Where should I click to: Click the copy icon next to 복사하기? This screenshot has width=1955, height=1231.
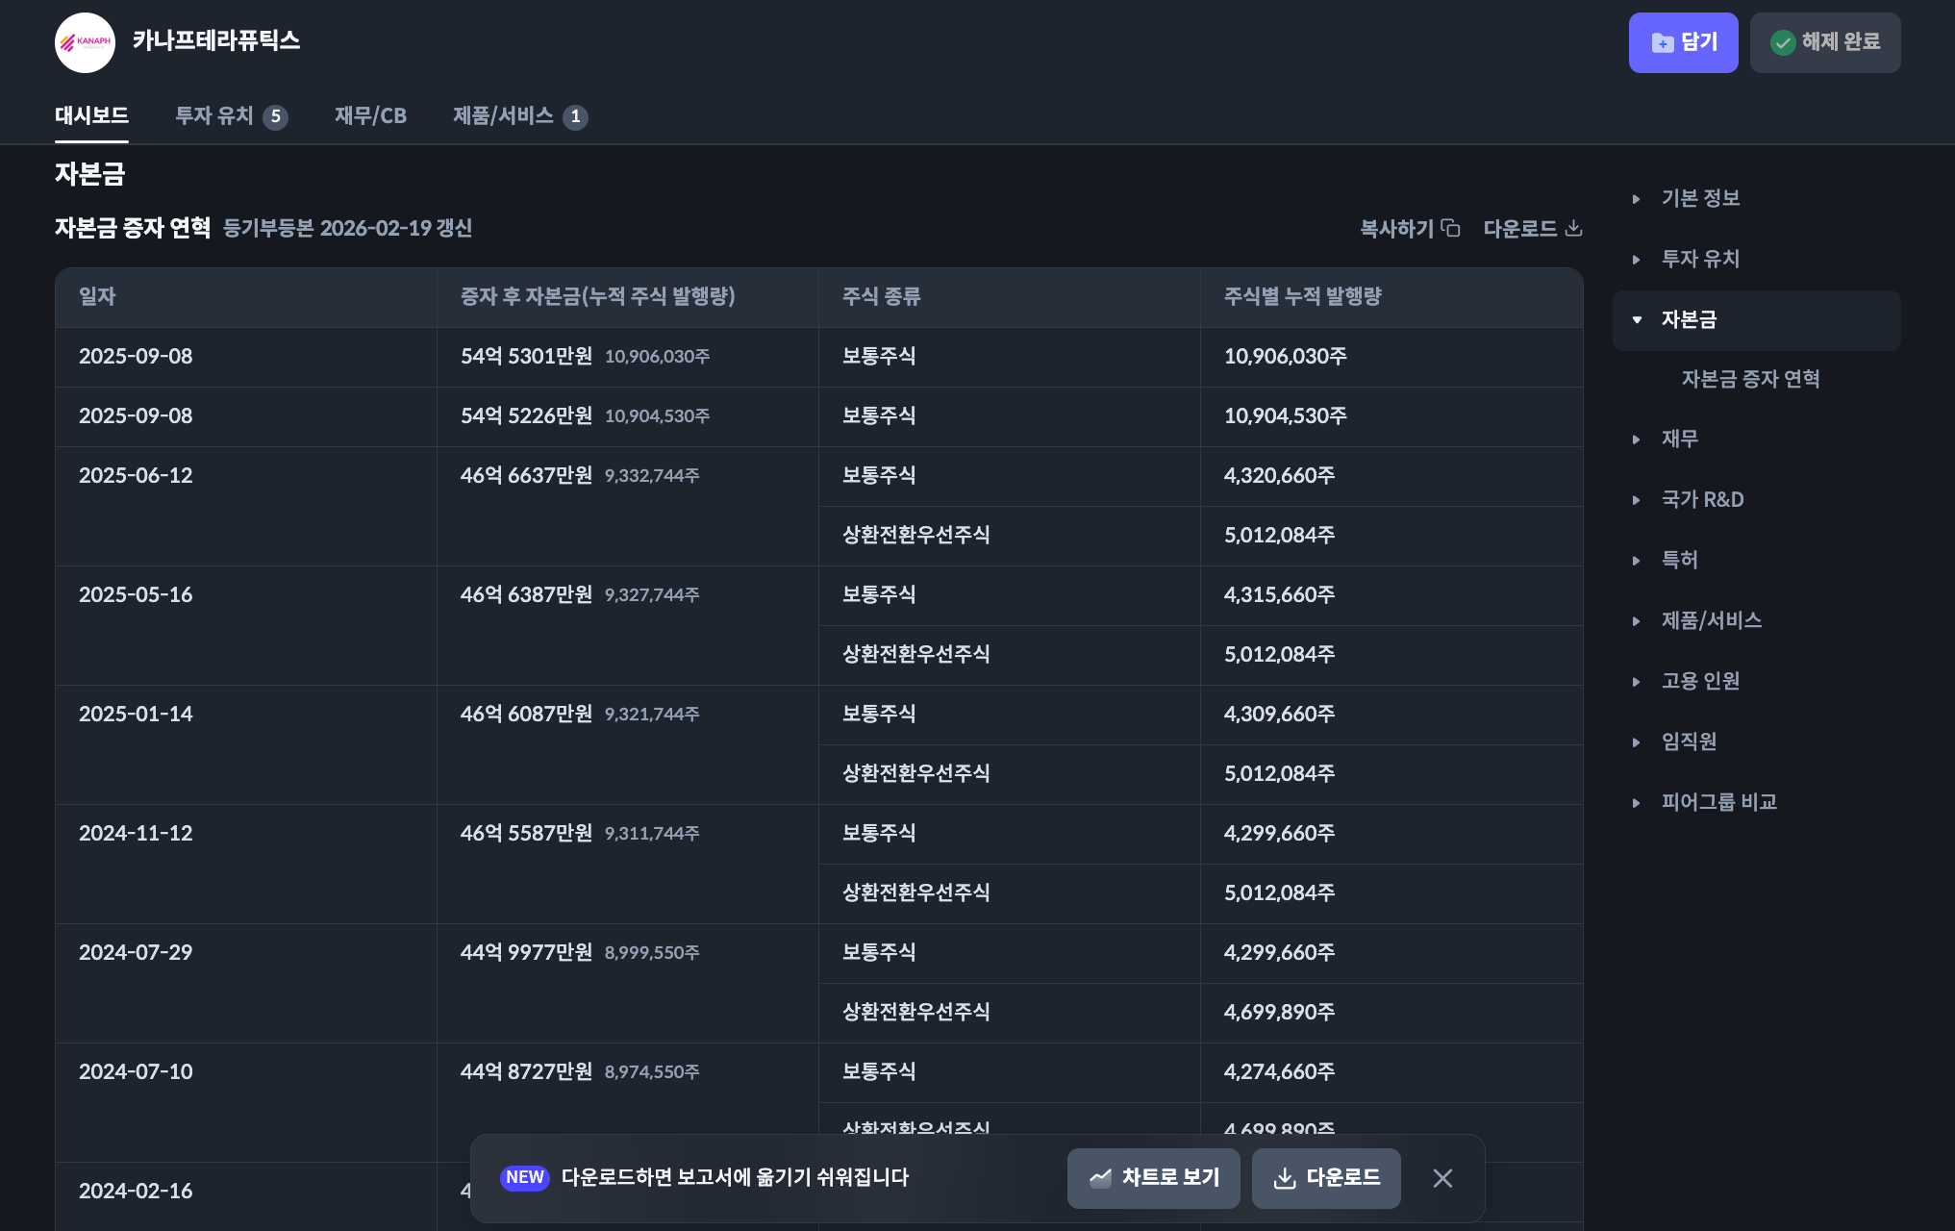(x=1450, y=228)
